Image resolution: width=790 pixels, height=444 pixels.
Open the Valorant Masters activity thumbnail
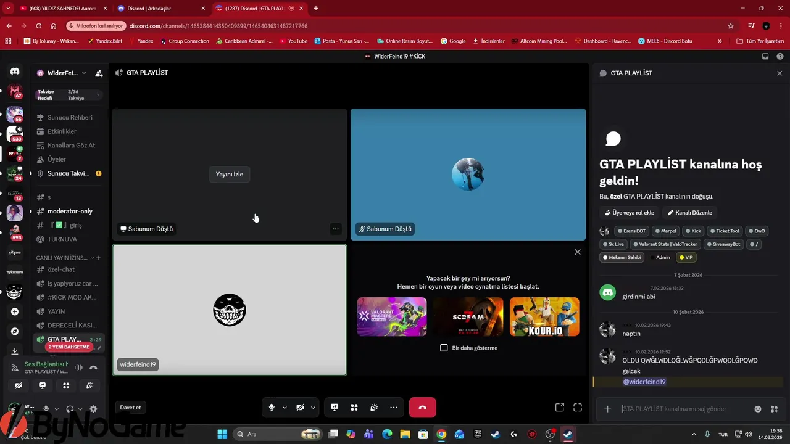point(392,316)
